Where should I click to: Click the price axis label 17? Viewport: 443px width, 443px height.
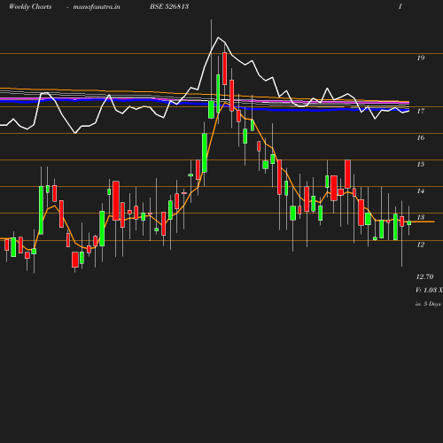pos(421,111)
